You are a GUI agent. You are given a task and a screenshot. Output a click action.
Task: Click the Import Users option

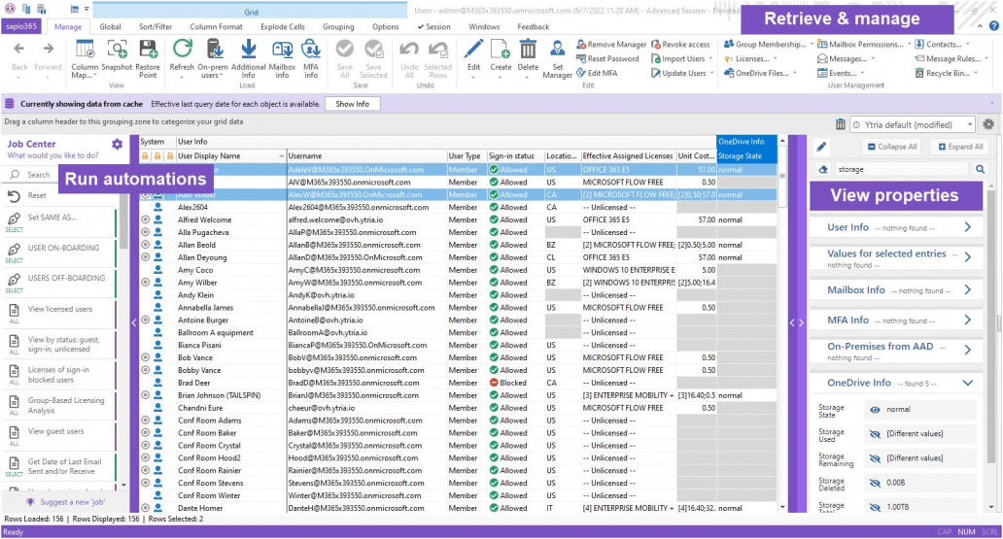pyautogui.click(x=682, y=59)
